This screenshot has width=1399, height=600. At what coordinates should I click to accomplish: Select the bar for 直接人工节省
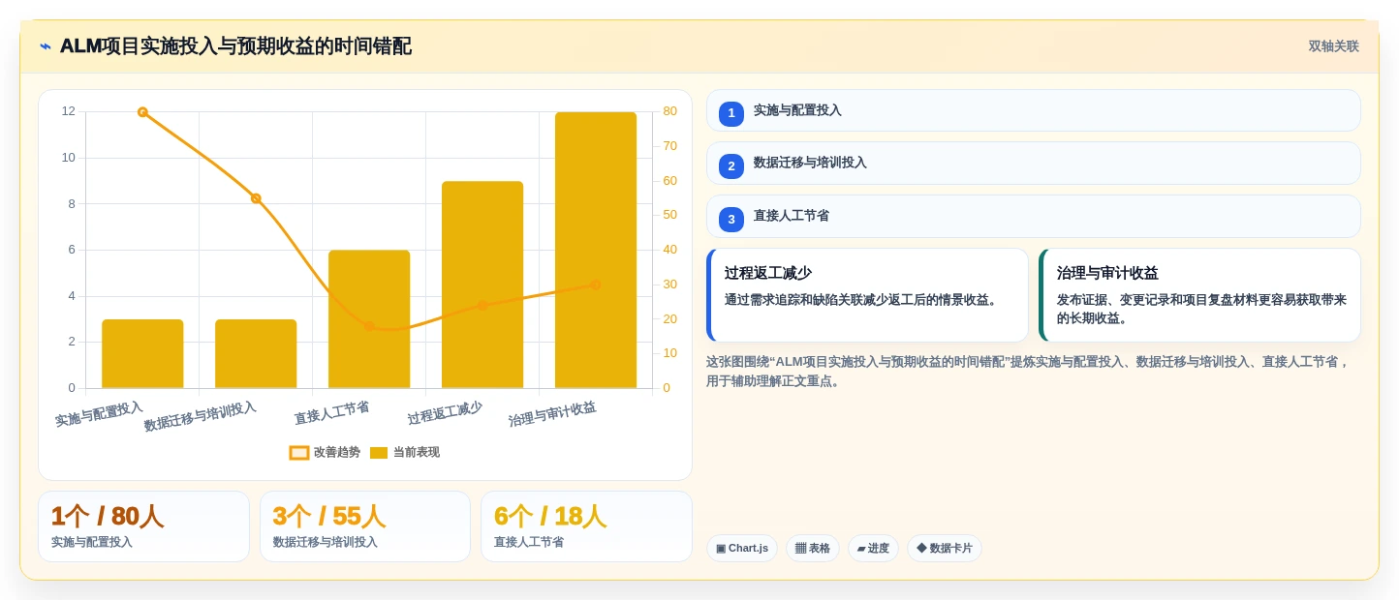pos(369,319)
